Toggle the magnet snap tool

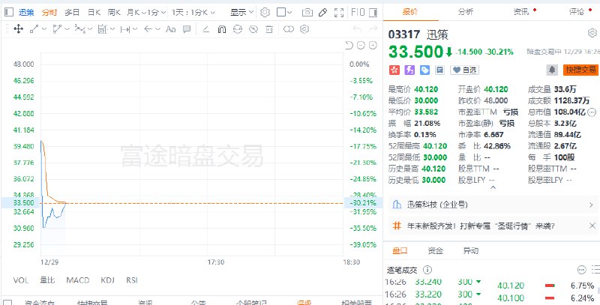coord(221,29)
